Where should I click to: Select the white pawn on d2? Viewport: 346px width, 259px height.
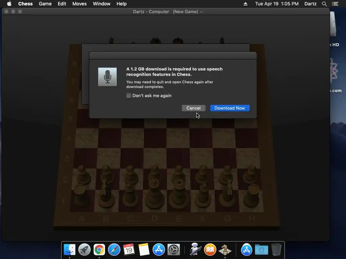click(x=155, y=174)
